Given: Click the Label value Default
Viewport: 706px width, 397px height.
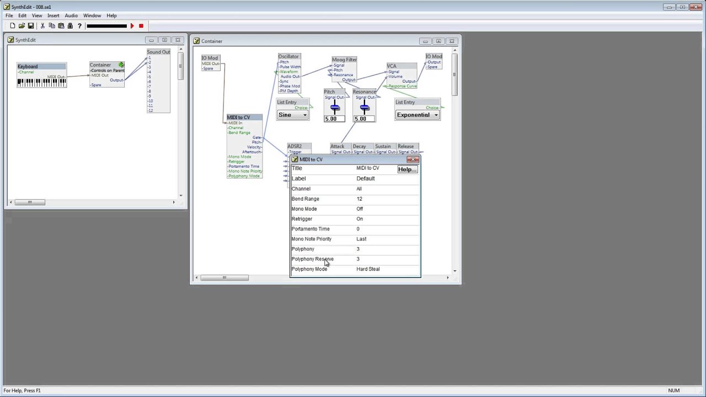Looking at the screenshot, I should 366,179.
